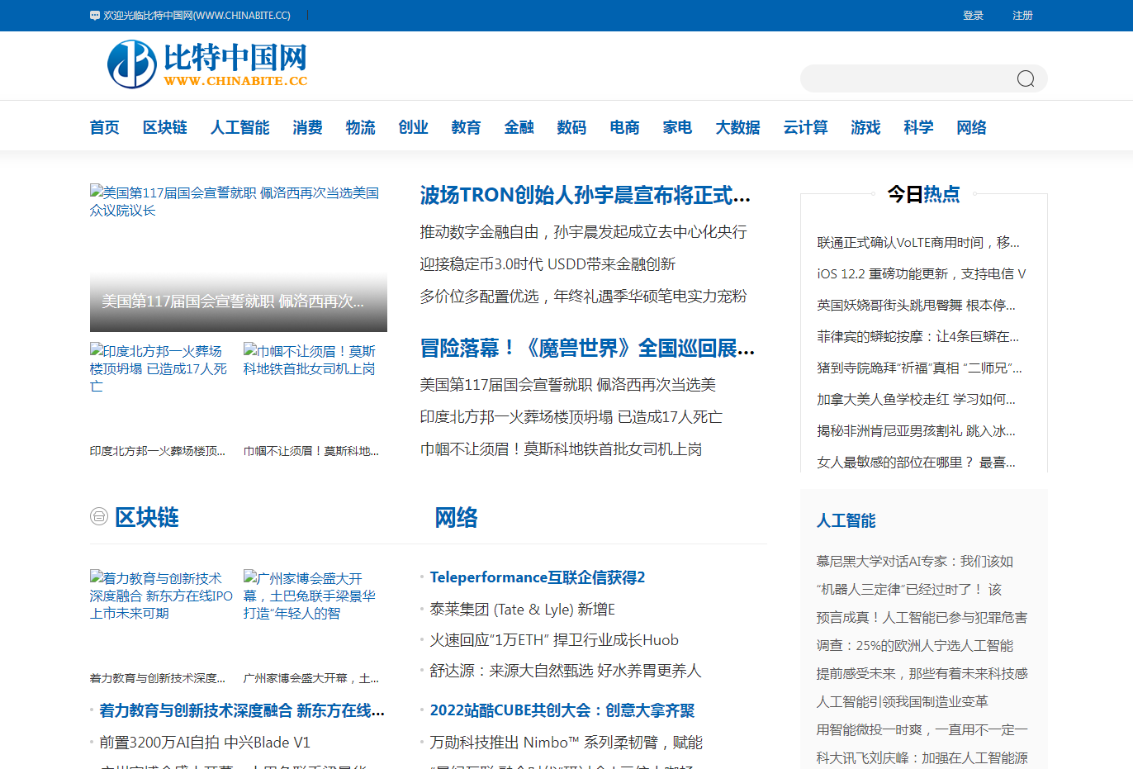Open the link 巾帼不让须眉！莫斯科地铁首批女司机上岗 in the center list

562,449
